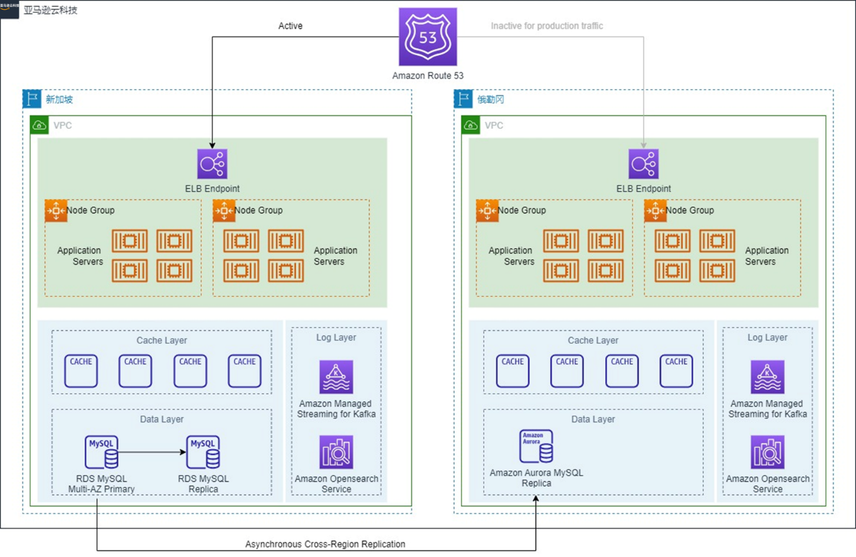Click the RDS MySQL Multi-AZ Primary icon
This screenshot has height=557, width=856.
pos(101,452)
